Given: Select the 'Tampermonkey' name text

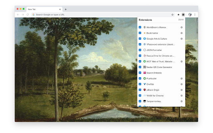Looking at the screenshot, I should (x=154, y=101).
